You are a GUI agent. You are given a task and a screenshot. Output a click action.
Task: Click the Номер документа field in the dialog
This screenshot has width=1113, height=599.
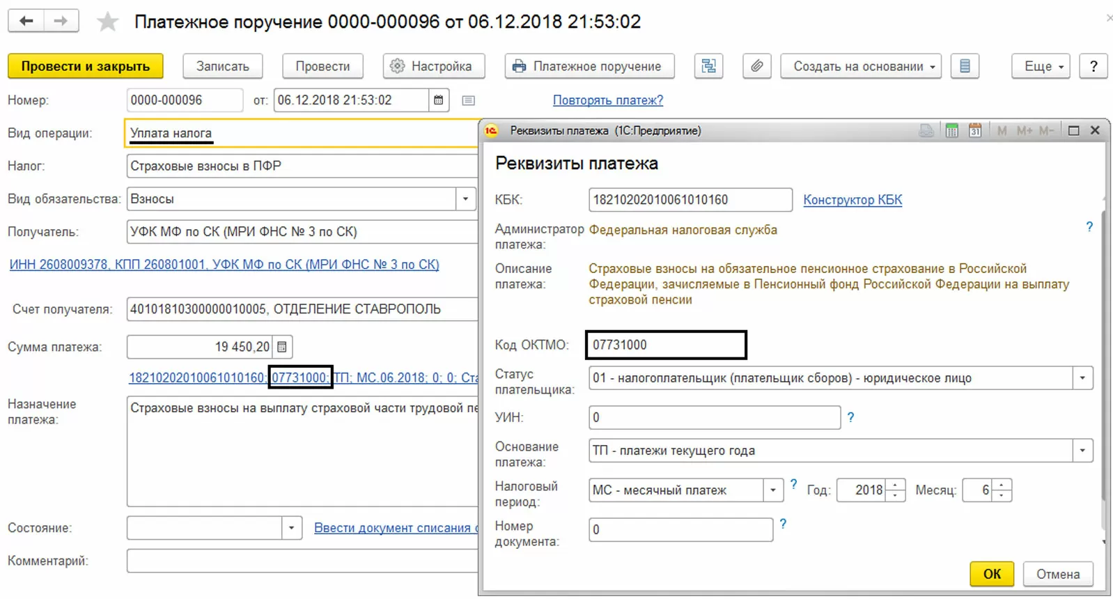680,529
